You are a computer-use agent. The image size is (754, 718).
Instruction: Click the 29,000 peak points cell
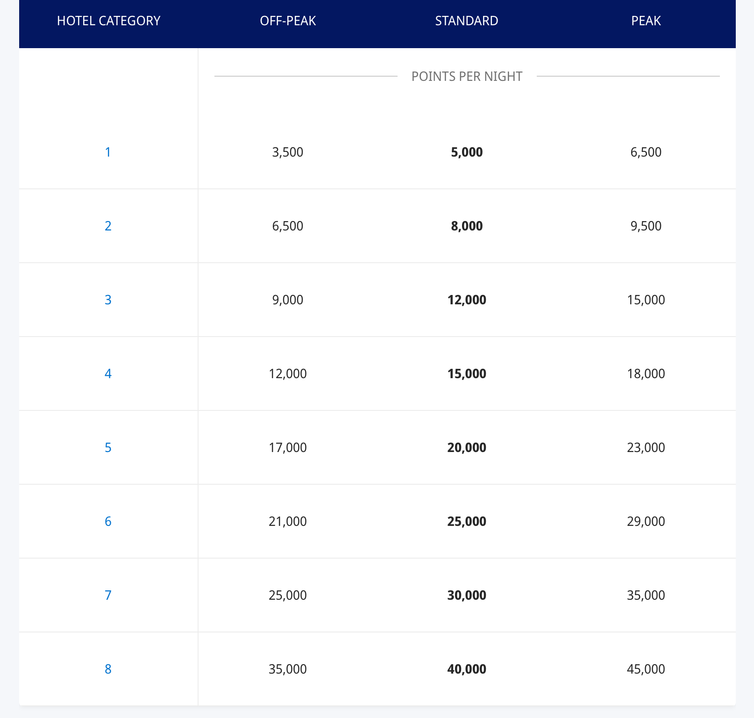point(646,522)
